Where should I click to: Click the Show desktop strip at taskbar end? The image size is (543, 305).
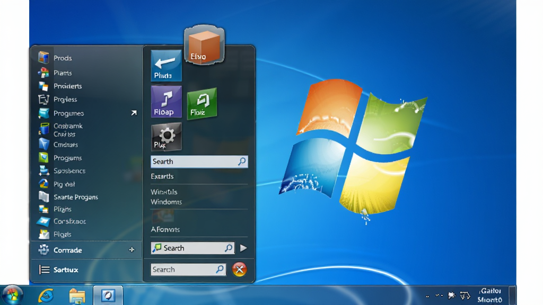513,295
